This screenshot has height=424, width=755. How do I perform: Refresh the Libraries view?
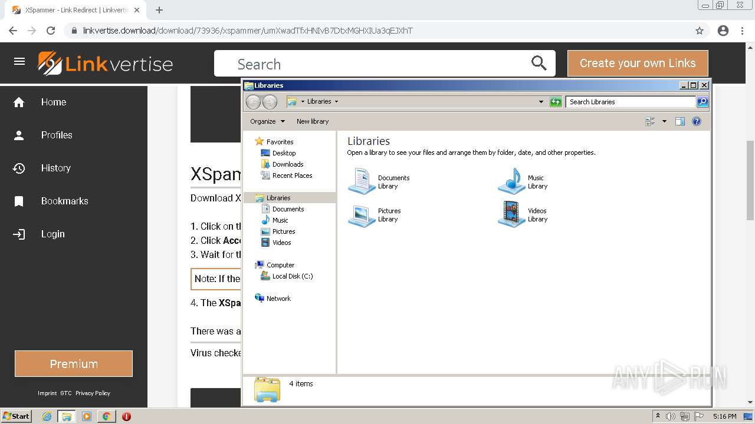click(x=556, y=102)
